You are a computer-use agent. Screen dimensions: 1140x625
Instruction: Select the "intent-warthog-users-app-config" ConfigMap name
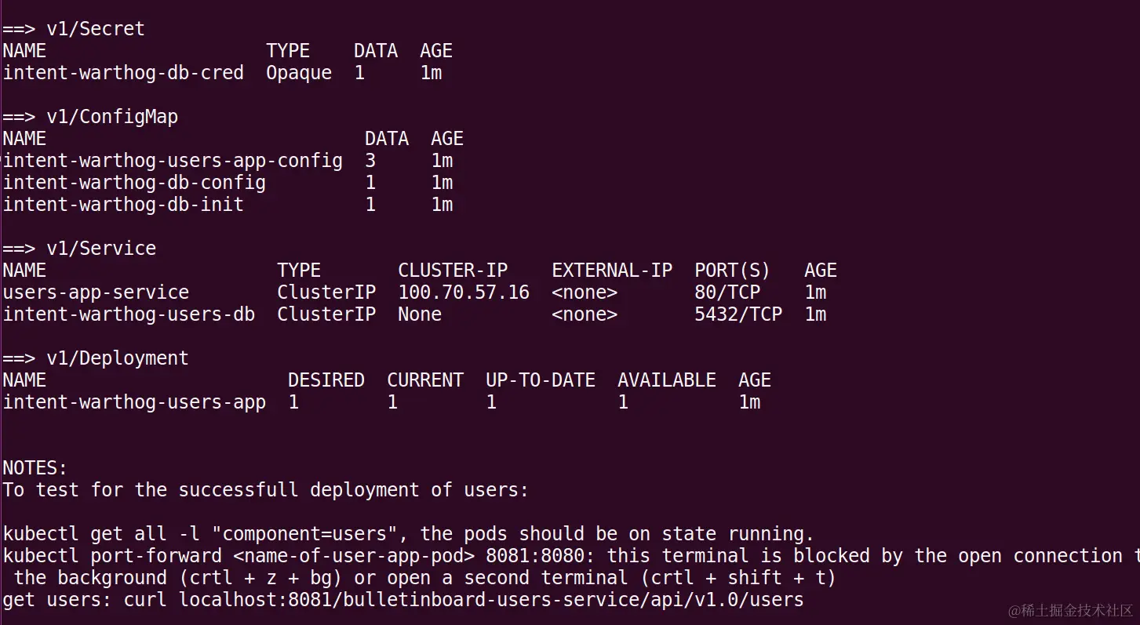pos(173,161)
